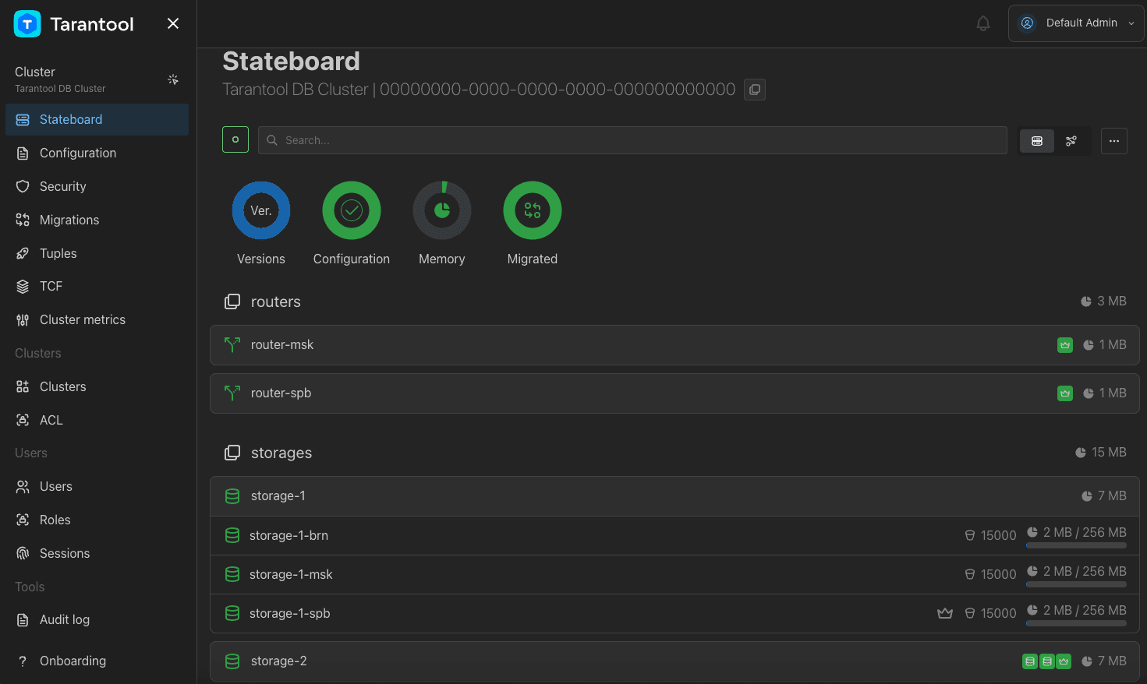This screenshot has width=1147, height=684.
Task: Click the Versions donut indicator
Action: click(x=261, y=210)
